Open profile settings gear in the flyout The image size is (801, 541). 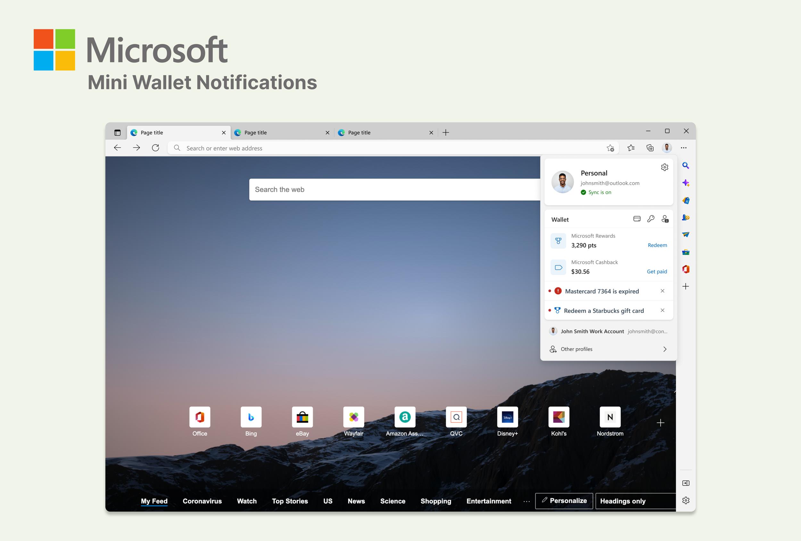coord(665,168)
